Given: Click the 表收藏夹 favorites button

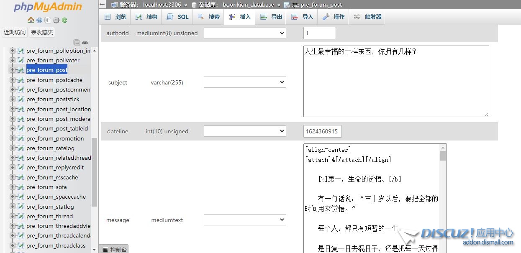Looking at the screenshot, I should [x=42, y=32].
